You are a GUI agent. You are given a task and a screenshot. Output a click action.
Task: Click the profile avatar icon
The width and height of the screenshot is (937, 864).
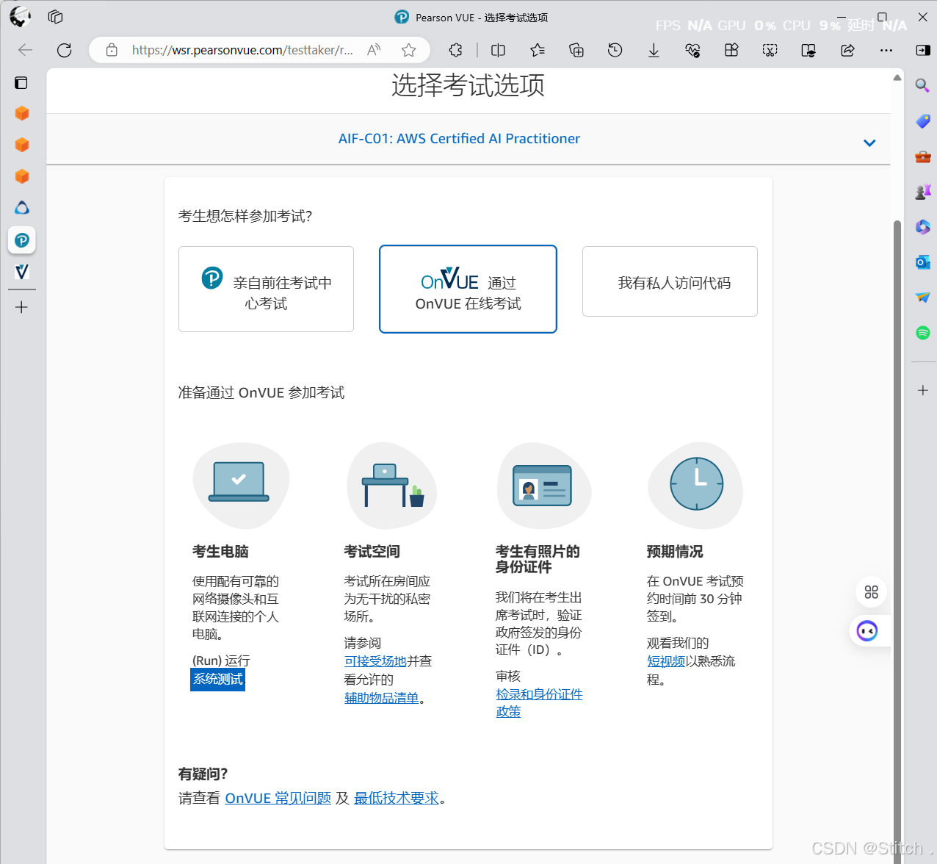pos(20,16)
